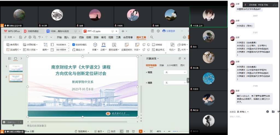Open the 插入 (Insert) ribbon tab
The width and height of the screenshot is (280, 135).
point(66,37)
